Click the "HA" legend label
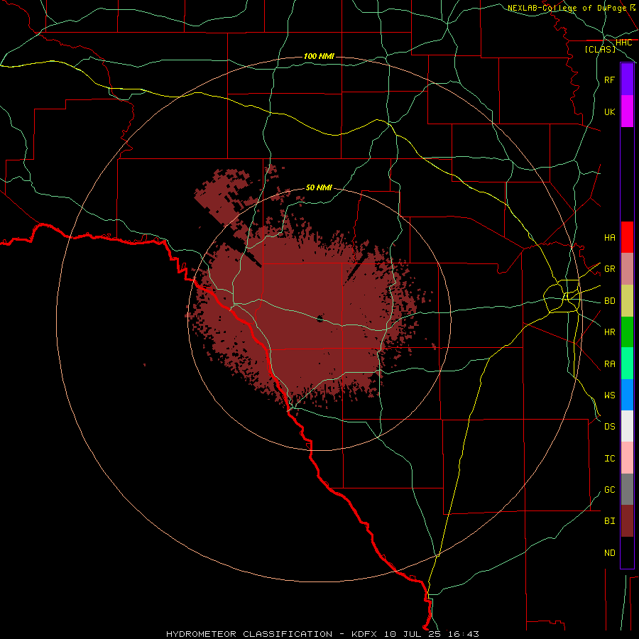 609,237
